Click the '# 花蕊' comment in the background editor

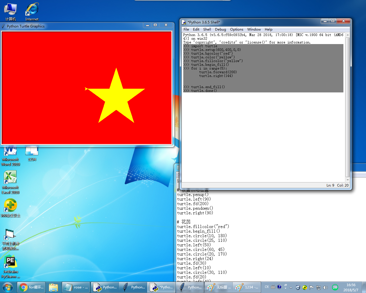pyautogui.click(x=184, y=222)
